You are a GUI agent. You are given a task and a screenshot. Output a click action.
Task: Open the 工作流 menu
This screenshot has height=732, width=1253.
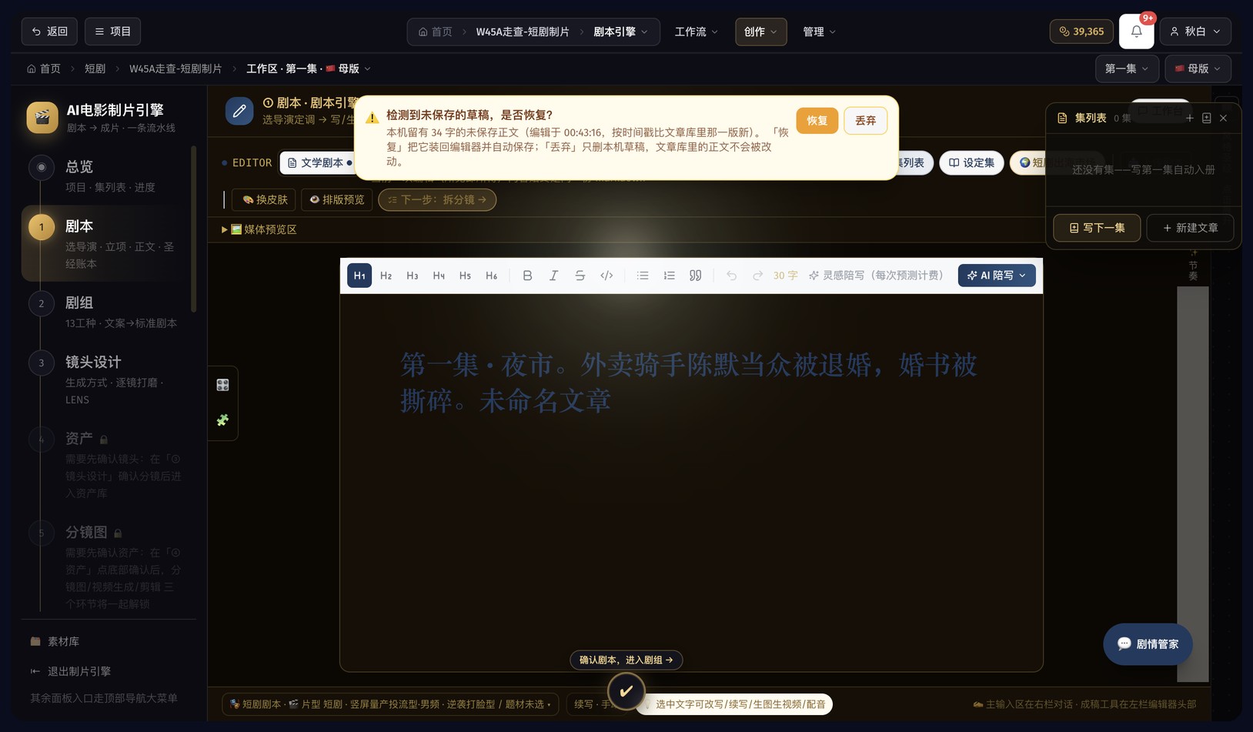[697, 32]
